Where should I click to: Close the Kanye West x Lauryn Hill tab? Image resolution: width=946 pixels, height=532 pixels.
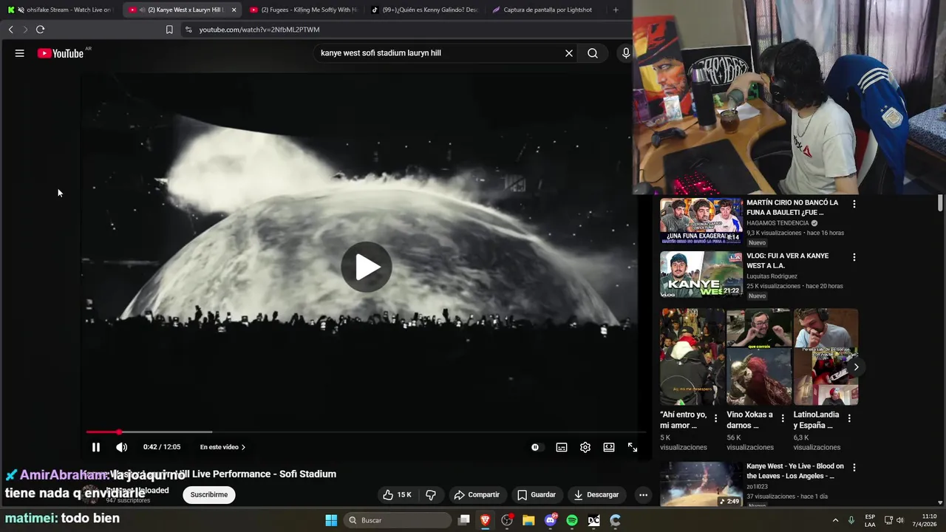coord(234,10)
